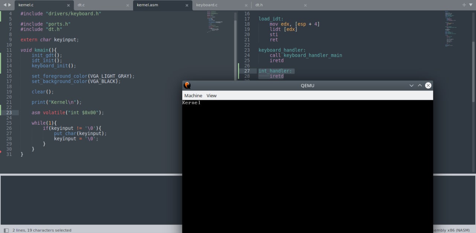Close the dt.c tab

pos(128,5)
